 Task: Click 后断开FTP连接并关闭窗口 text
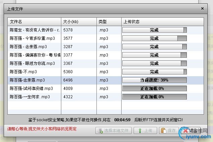158,120
